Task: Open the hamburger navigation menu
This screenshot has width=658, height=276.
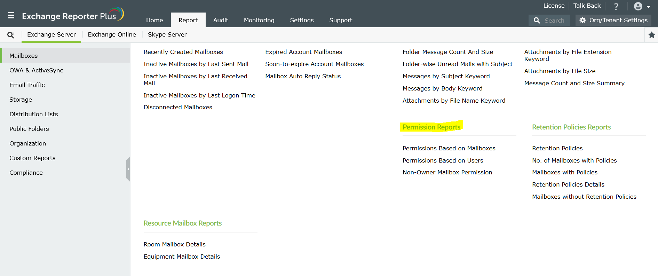Action: [x=11, y=15]
